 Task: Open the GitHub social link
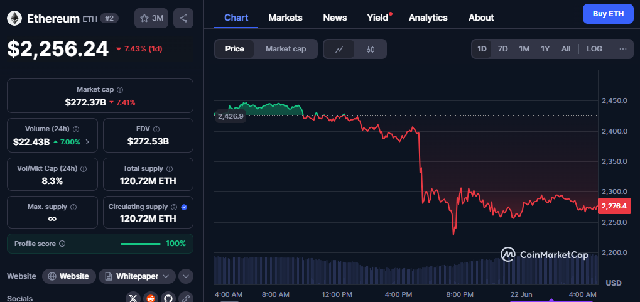click(168, 298)
